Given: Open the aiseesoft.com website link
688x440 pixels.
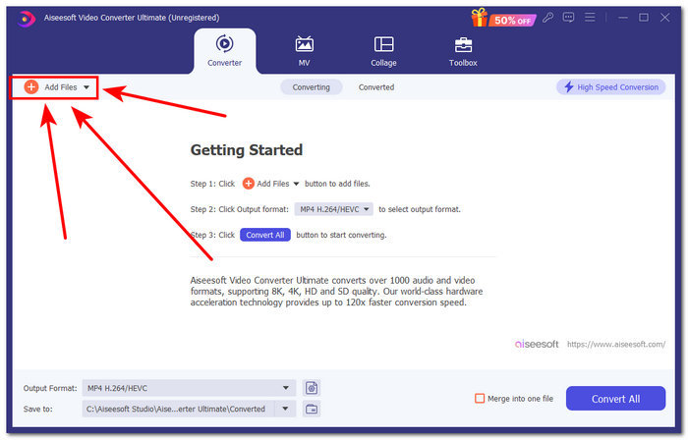Looking at the screenshot, I should tap(616, 345).
